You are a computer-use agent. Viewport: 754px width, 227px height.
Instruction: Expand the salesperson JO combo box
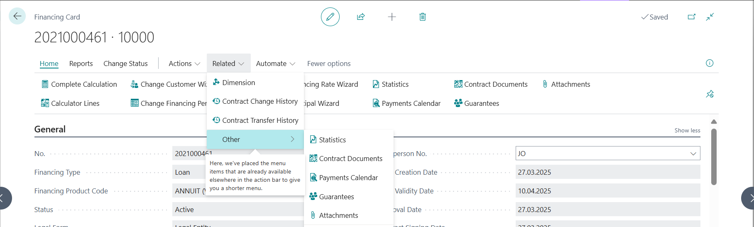point(693,154)
